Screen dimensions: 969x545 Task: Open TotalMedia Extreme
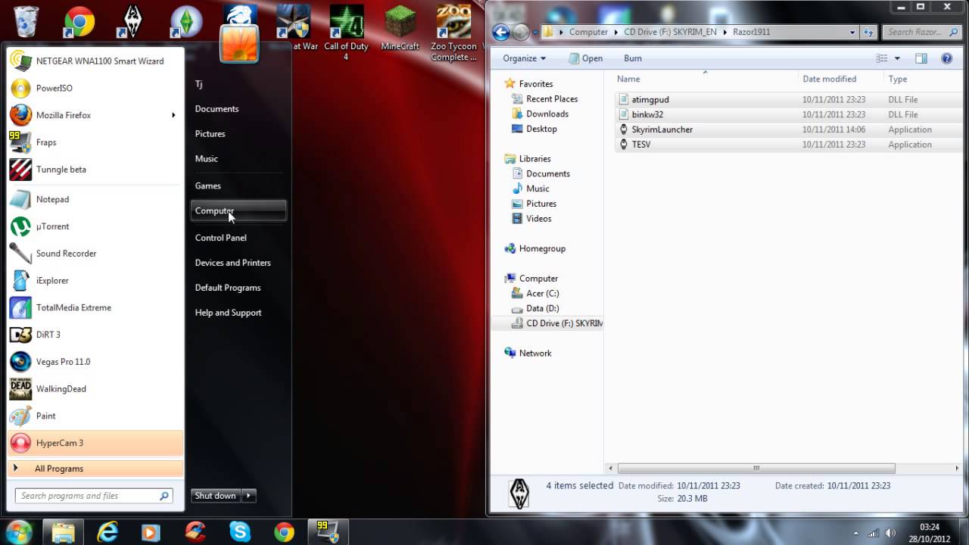[x=95, y=308]
